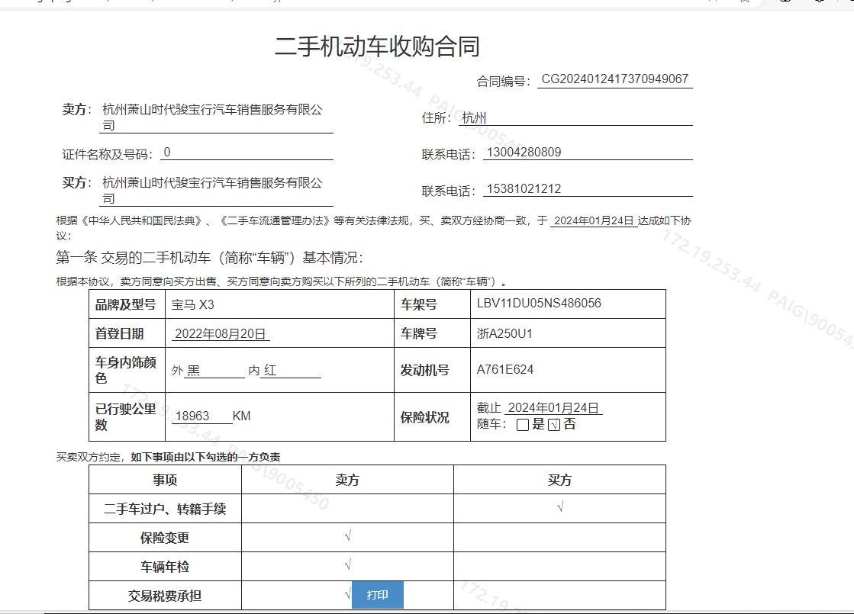Click the 交易税费承担 row label

[x=165, y=595]
